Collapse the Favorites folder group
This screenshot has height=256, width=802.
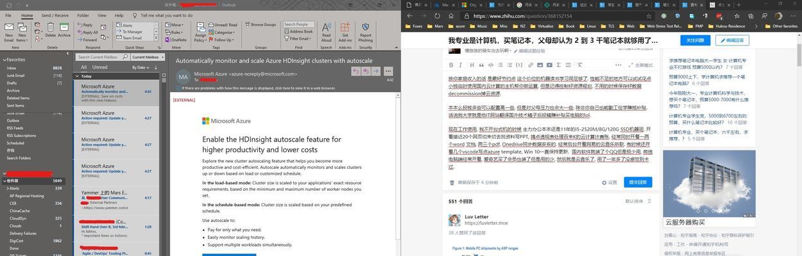[x=3, y=60]
